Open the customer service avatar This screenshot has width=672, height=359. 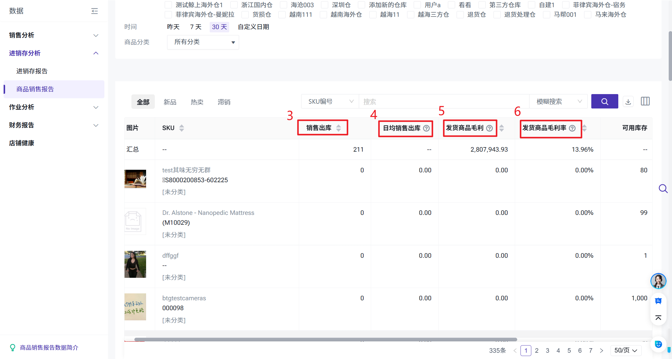[x=658, y=281]
